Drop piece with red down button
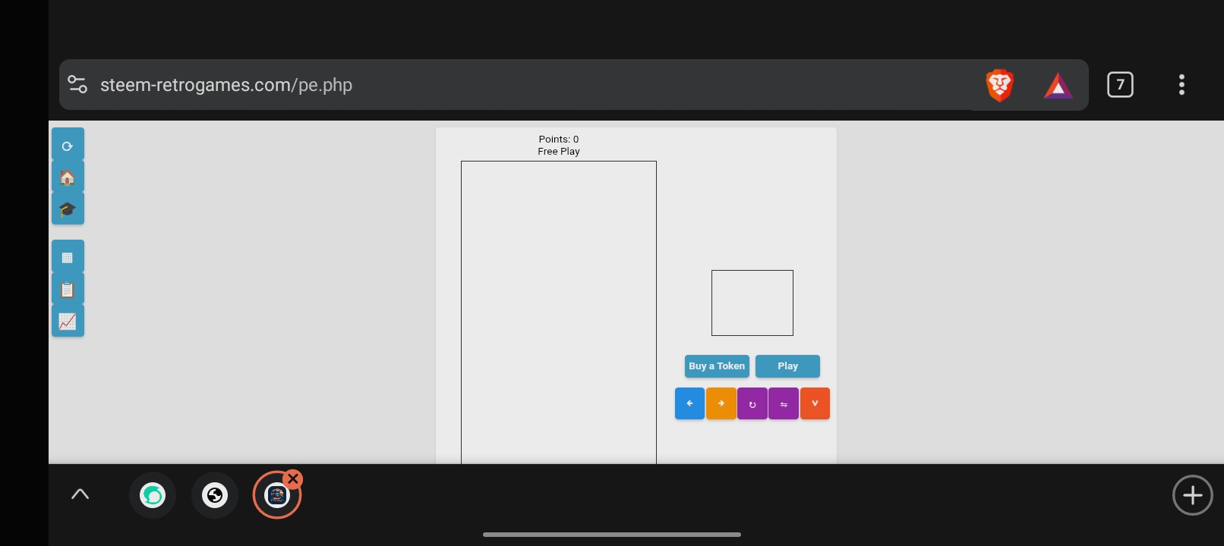Viewport: 1224px width, 546px height. [815, 403]
